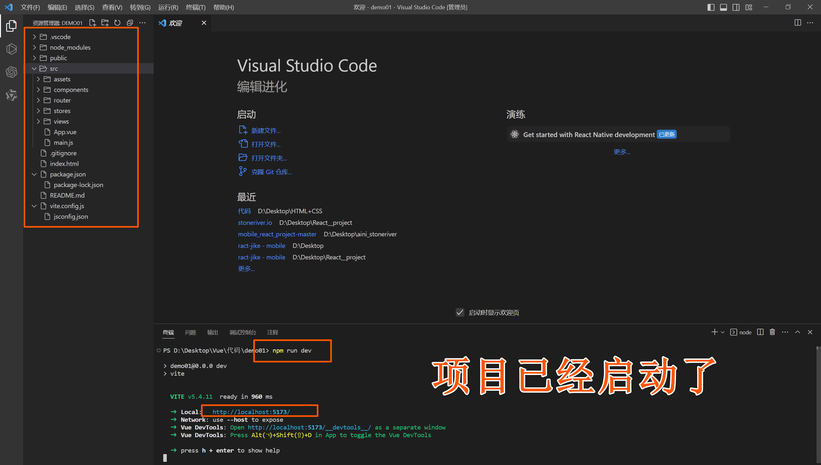Click the New Folder icon in explorer header
Image resolution: width=821 pixels, height=465 pixels.
(105, 23)
